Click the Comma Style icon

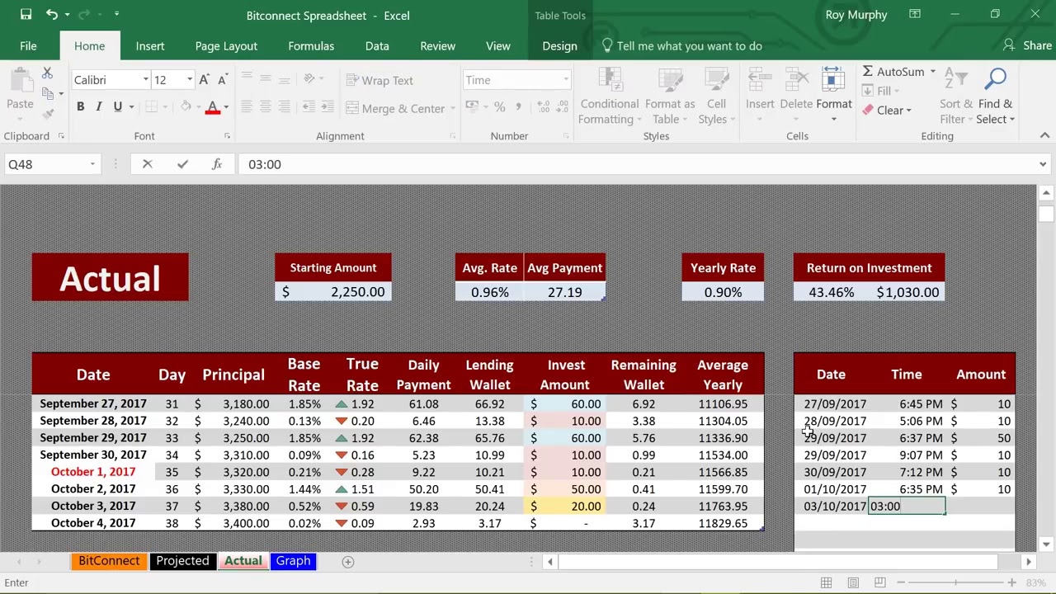tap(518, 106)
